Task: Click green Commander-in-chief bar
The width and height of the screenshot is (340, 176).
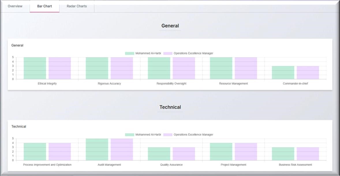Action: point(283,73)
